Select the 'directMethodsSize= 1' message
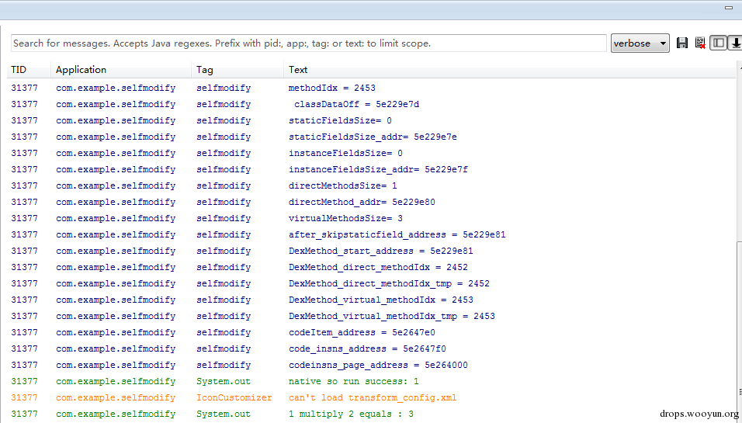The image size is (742, 423). (x=343, y=185)
